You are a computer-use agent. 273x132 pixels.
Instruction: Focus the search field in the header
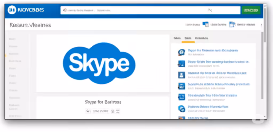click(150, 10)
